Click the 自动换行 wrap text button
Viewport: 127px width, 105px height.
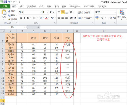tap(84, 12)
